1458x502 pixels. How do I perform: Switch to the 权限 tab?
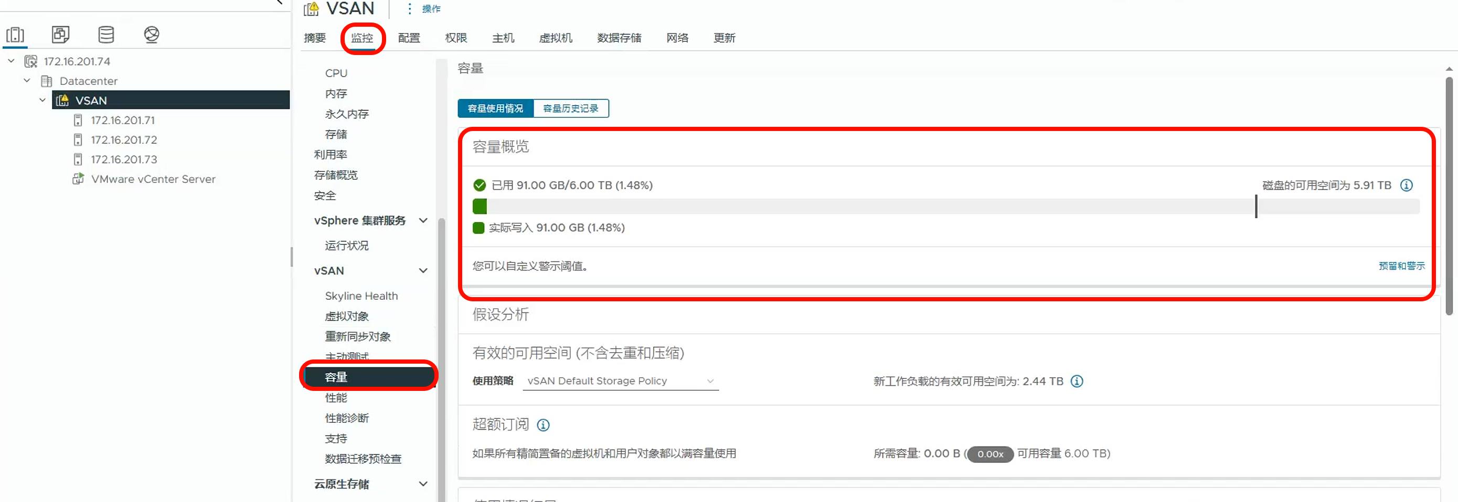point(455,38)
